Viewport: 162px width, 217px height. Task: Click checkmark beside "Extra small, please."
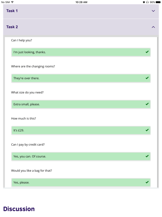pos(147,104)
